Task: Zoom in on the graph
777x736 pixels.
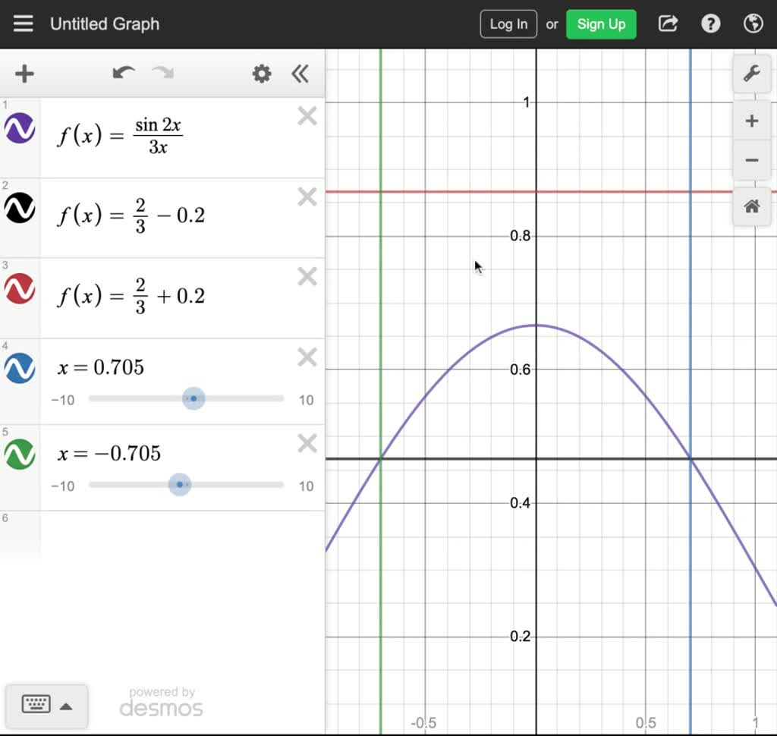Action: click(x=751, y=121)
